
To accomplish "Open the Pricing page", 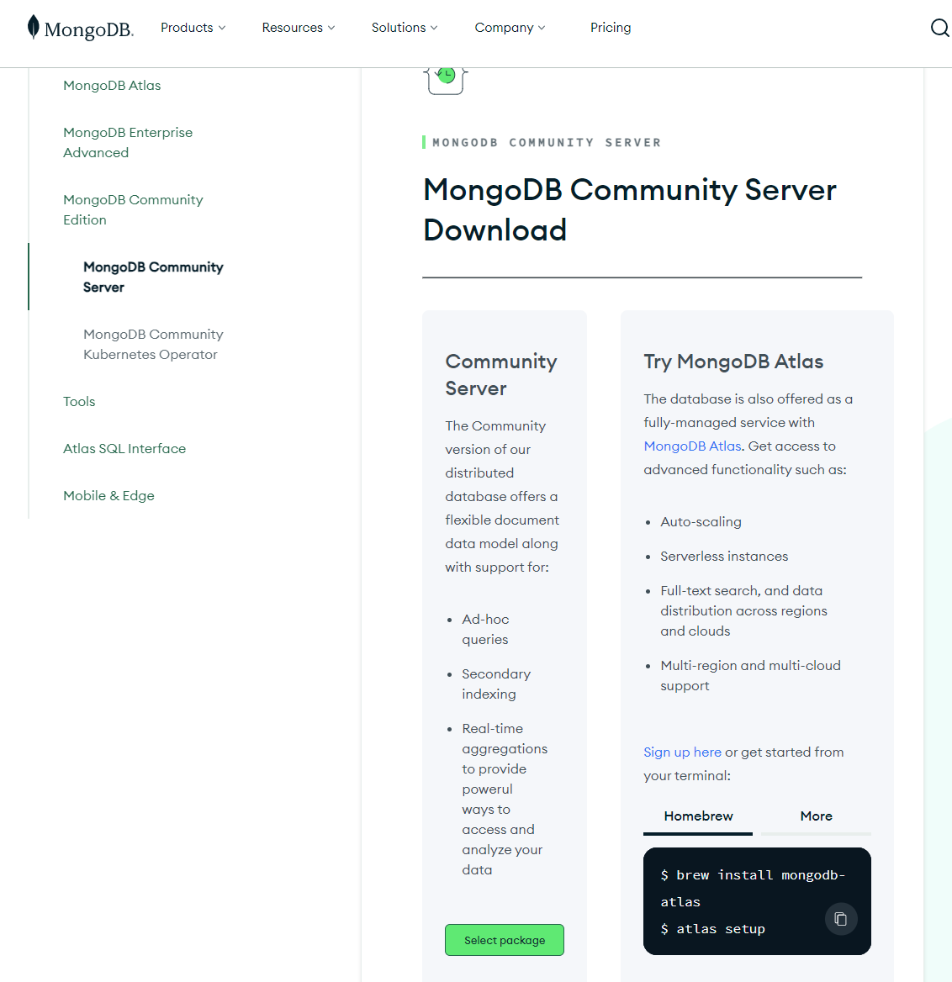I will [x=611, y=28].
